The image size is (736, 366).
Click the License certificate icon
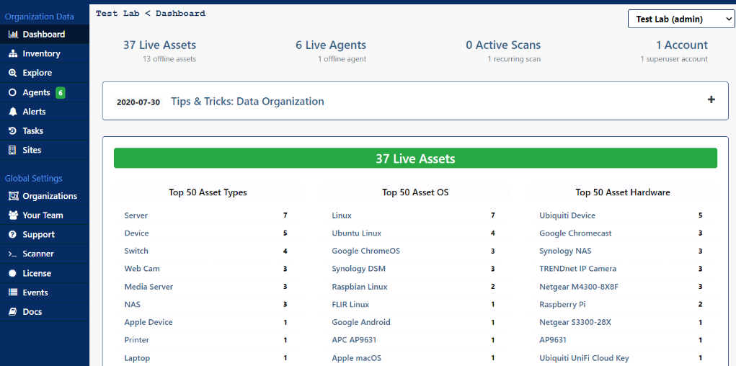(13, 273)
